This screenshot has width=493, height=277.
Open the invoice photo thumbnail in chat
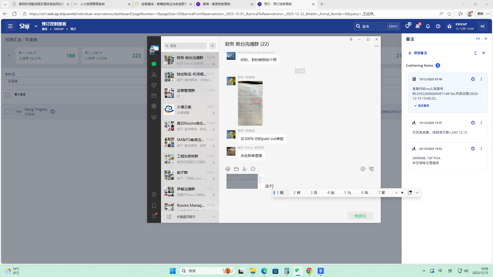coord(250,103)
